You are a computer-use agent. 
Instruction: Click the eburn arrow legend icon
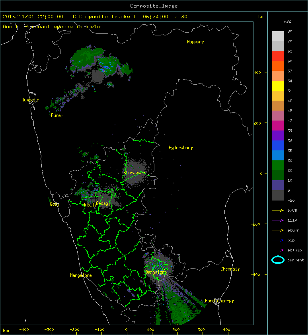point(278,230)
